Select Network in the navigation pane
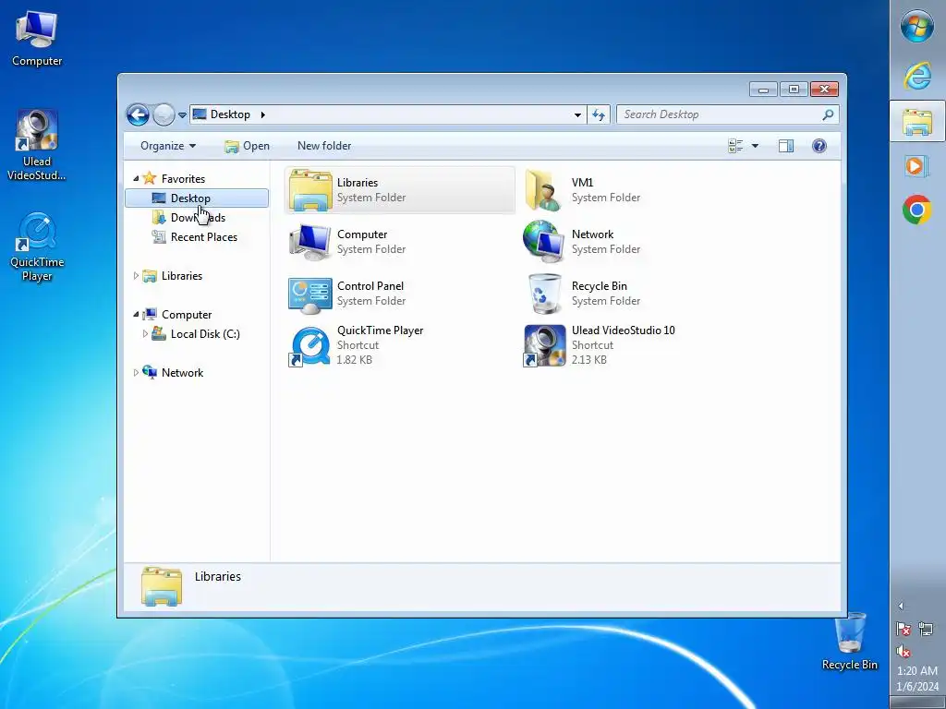The image size is (946, 709). (x=182, y=373)
